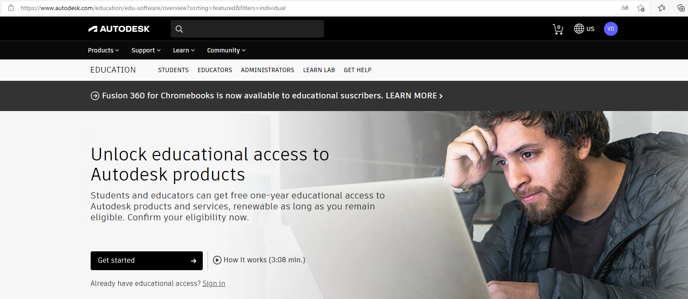Expand the Learn dropdown menu
The image size is (688, 299).
coord(183,50)
